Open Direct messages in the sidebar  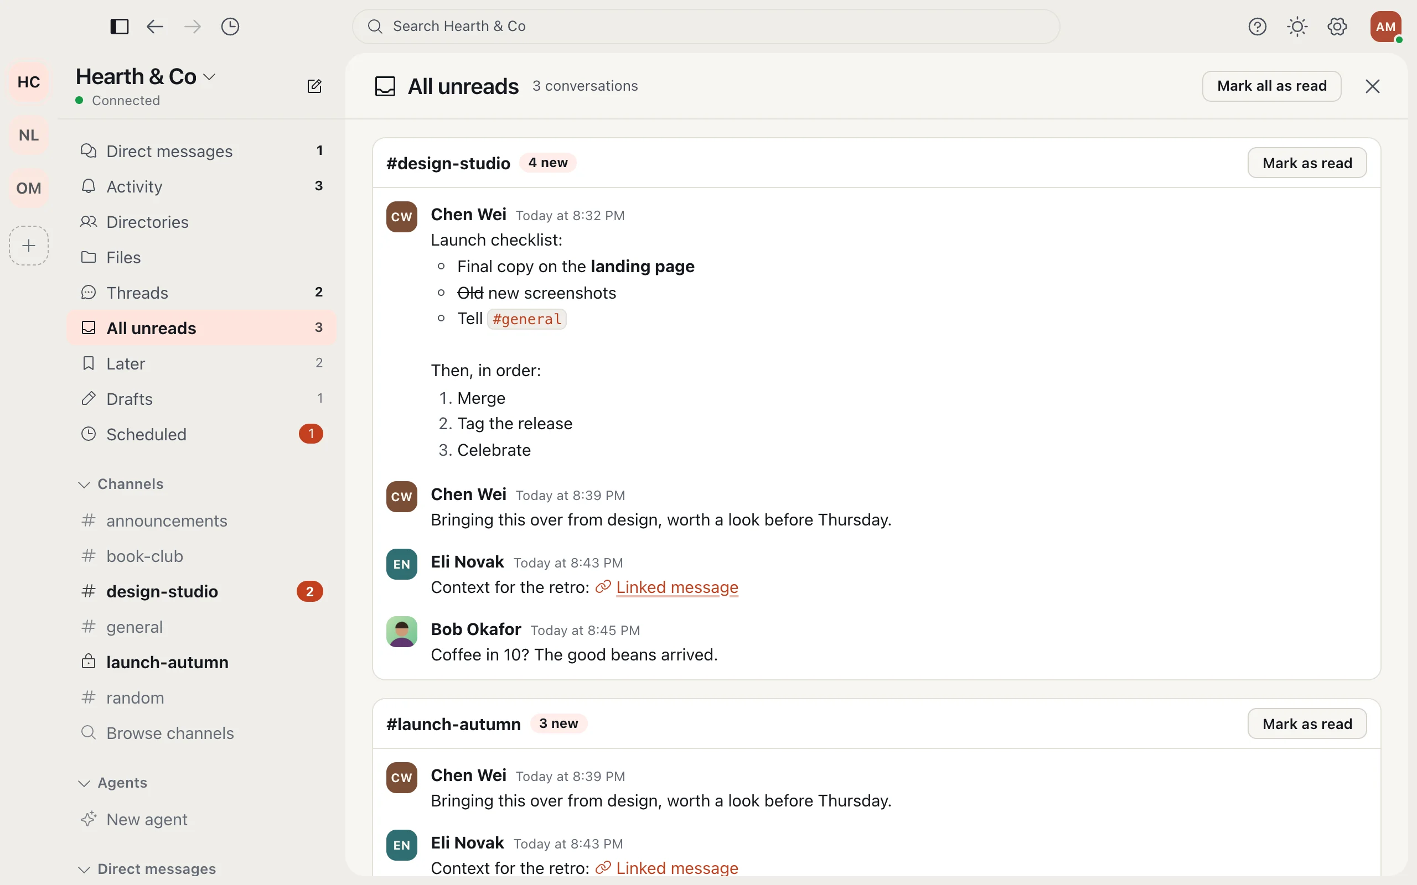point(201,151)
